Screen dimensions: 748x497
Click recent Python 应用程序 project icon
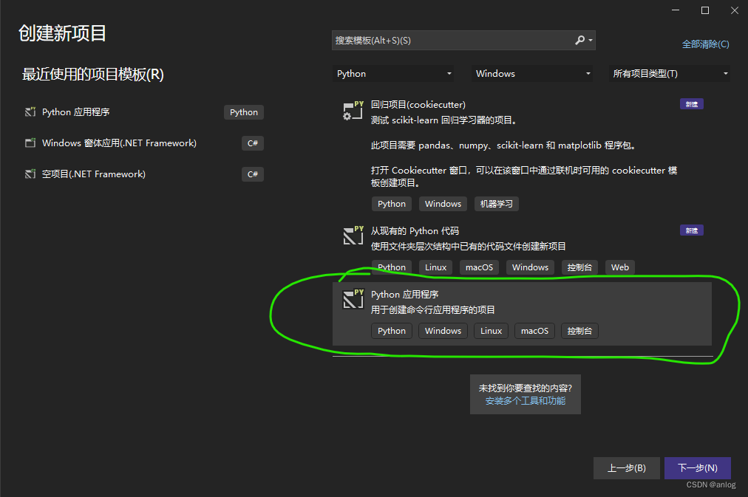coord(30,112)
